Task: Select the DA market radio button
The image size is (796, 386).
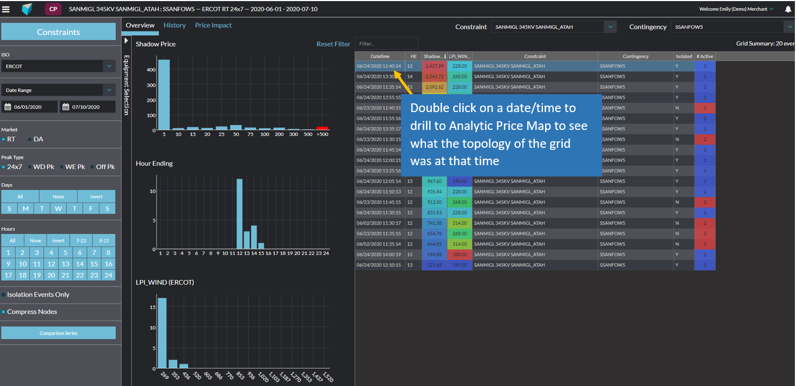Action: 30,140
